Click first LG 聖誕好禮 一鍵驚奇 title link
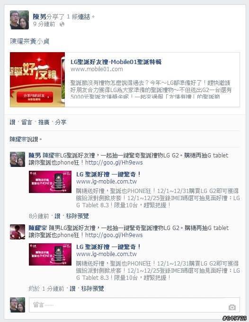Screen dimensions: 249x322 coord(108,175)
